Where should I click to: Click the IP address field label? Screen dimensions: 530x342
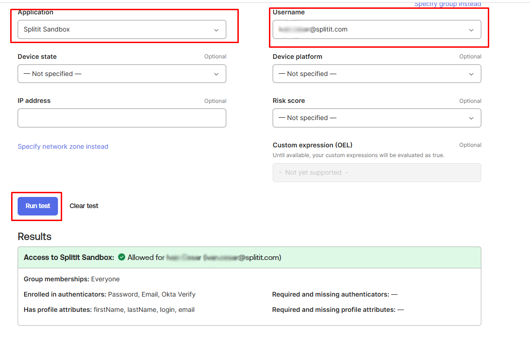pos(34,101)
